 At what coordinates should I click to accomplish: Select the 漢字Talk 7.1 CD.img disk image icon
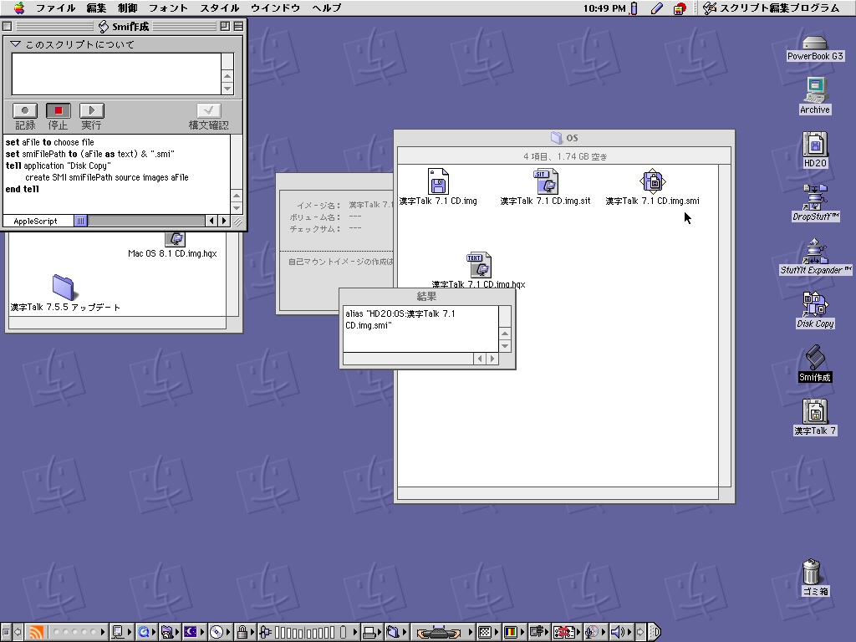[x=438, y=181]
